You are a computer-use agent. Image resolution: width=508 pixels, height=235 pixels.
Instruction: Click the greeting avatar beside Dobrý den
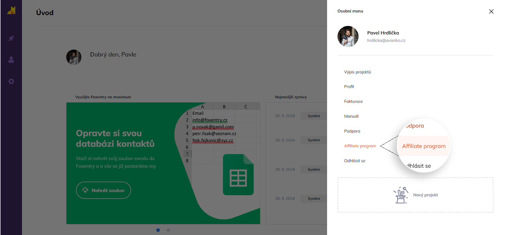(74, 57)
